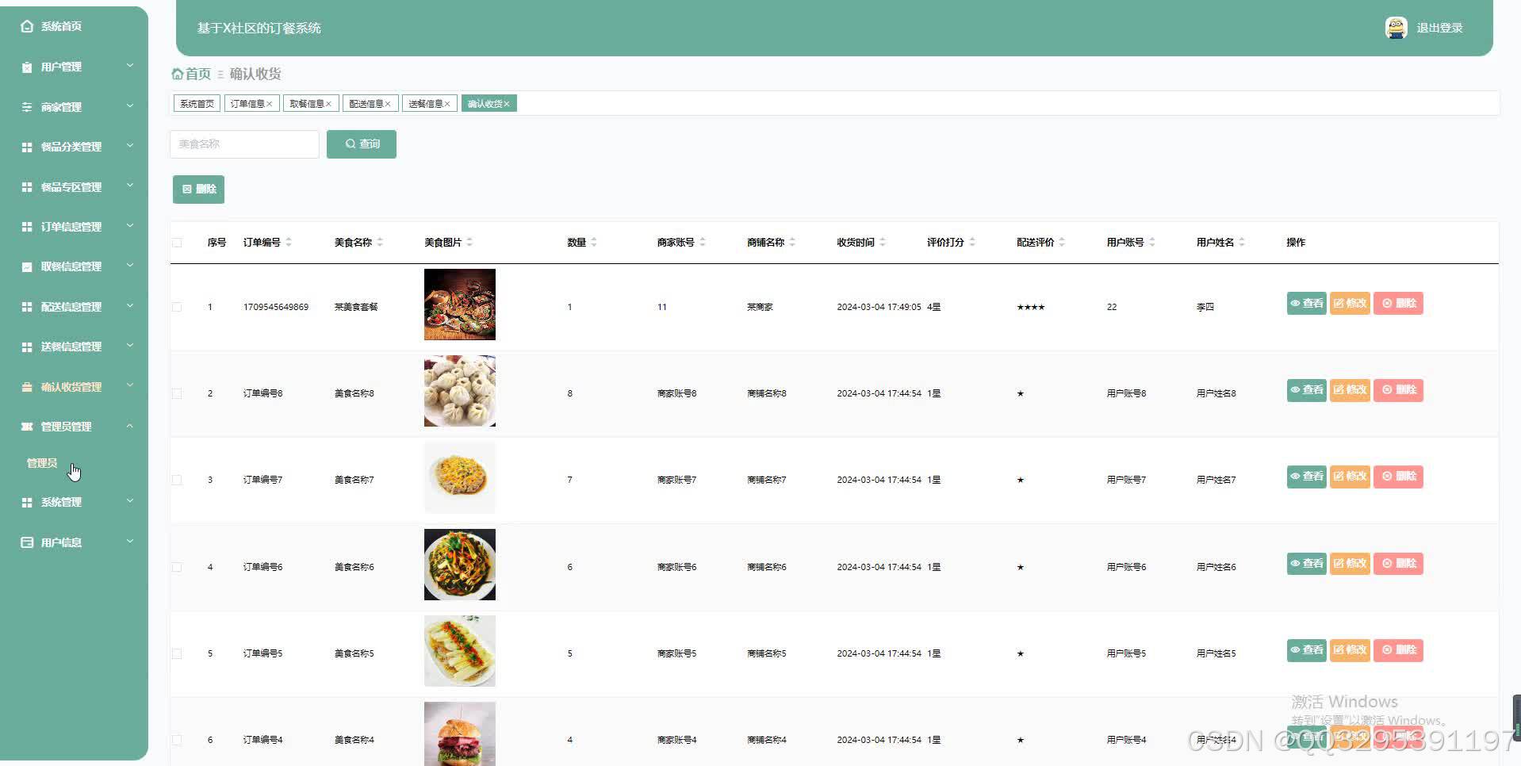Check the row for 订单编号5
The height and width of the screenshot is (766, 1521).
pyautogui.click(x=177, y=653)
